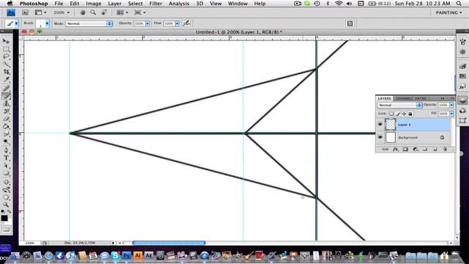Open the Image menu
This screenshot has width=469, height=264.
(94, 4)
